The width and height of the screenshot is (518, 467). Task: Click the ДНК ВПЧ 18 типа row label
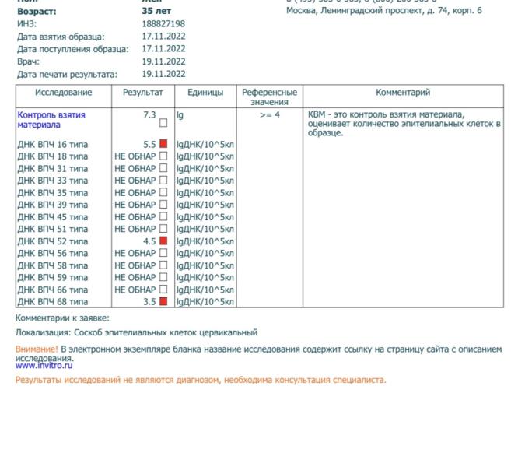point(53,156)
